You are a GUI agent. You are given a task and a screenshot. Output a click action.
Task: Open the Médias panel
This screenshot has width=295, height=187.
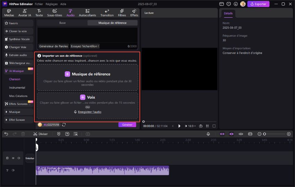tap(9, 13)
